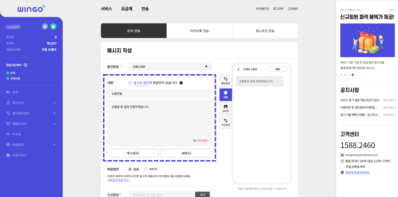Click back arrow in phone preview
The height and width of the screenshot is (197, 398).
[239, 69]
